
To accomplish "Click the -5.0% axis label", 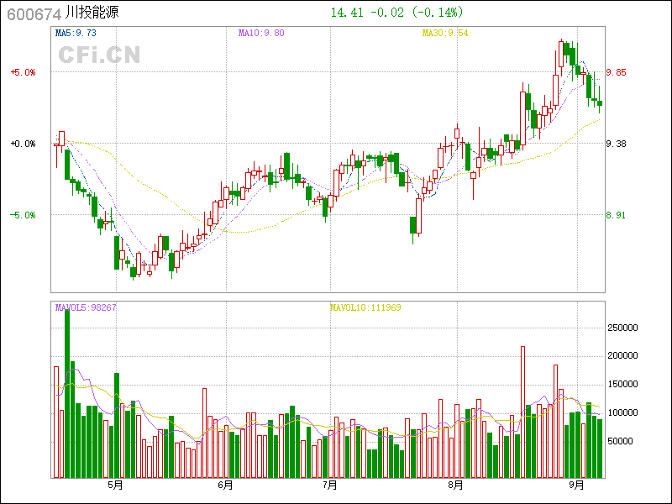I will (x=23, y=215).
